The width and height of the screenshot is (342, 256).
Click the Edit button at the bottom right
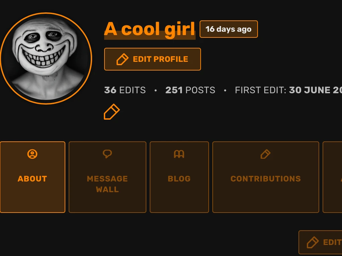click(x=320, y=242)
